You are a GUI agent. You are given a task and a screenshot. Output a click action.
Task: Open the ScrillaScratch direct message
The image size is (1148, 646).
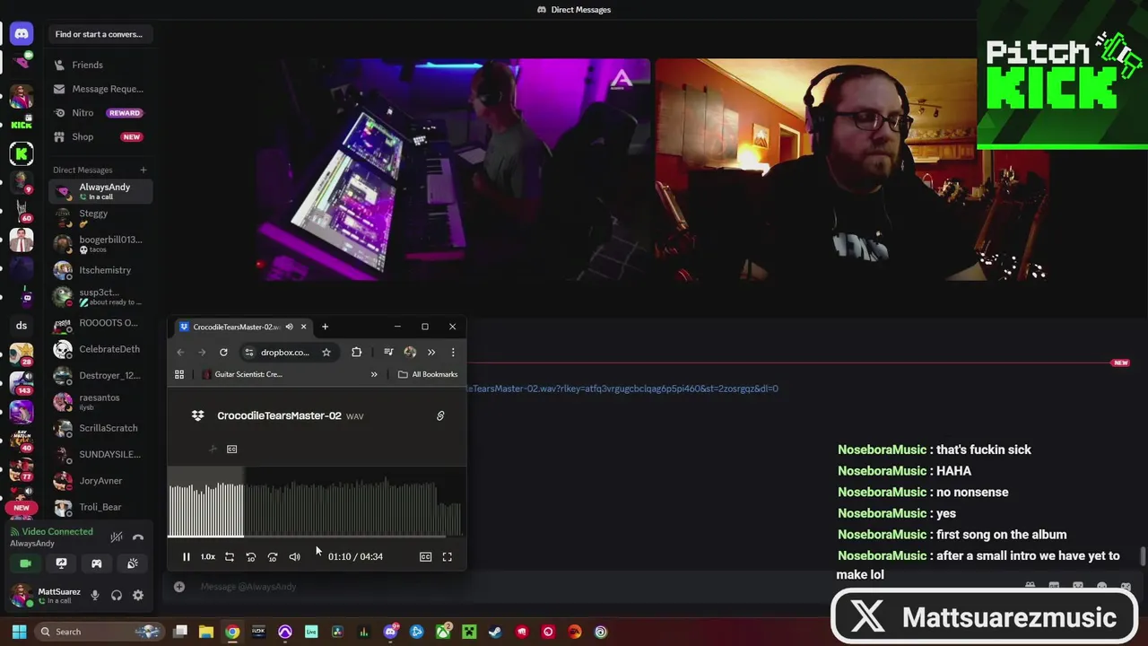tap(100, 428)
